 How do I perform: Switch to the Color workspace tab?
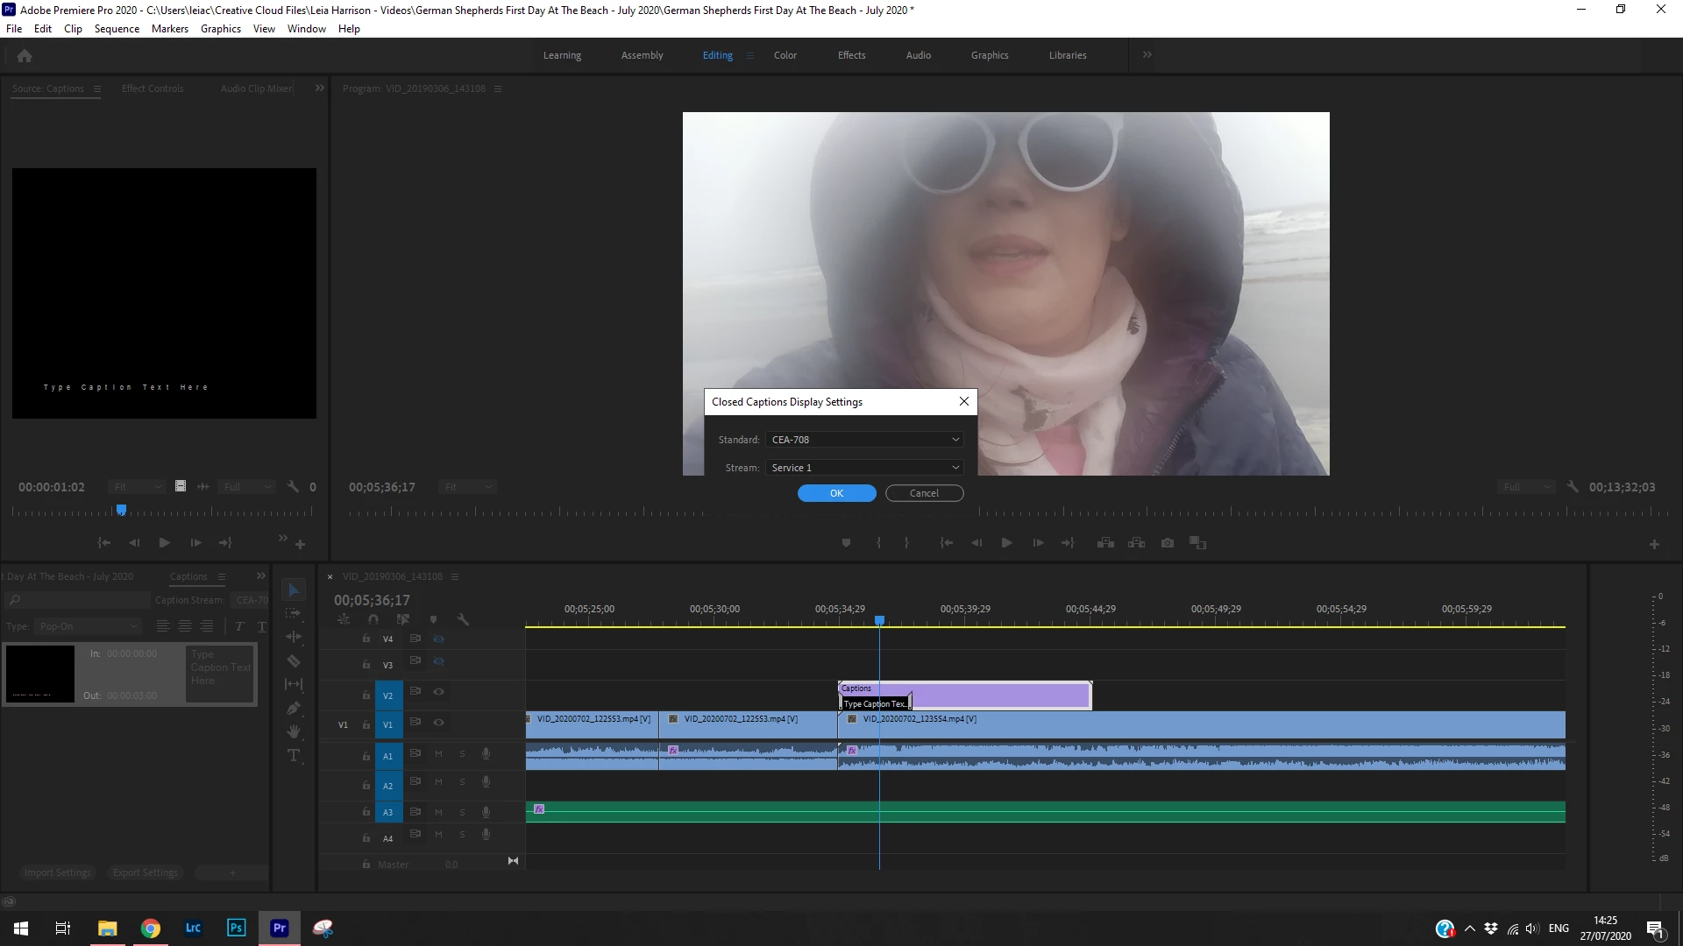click(x=785, y=55)
